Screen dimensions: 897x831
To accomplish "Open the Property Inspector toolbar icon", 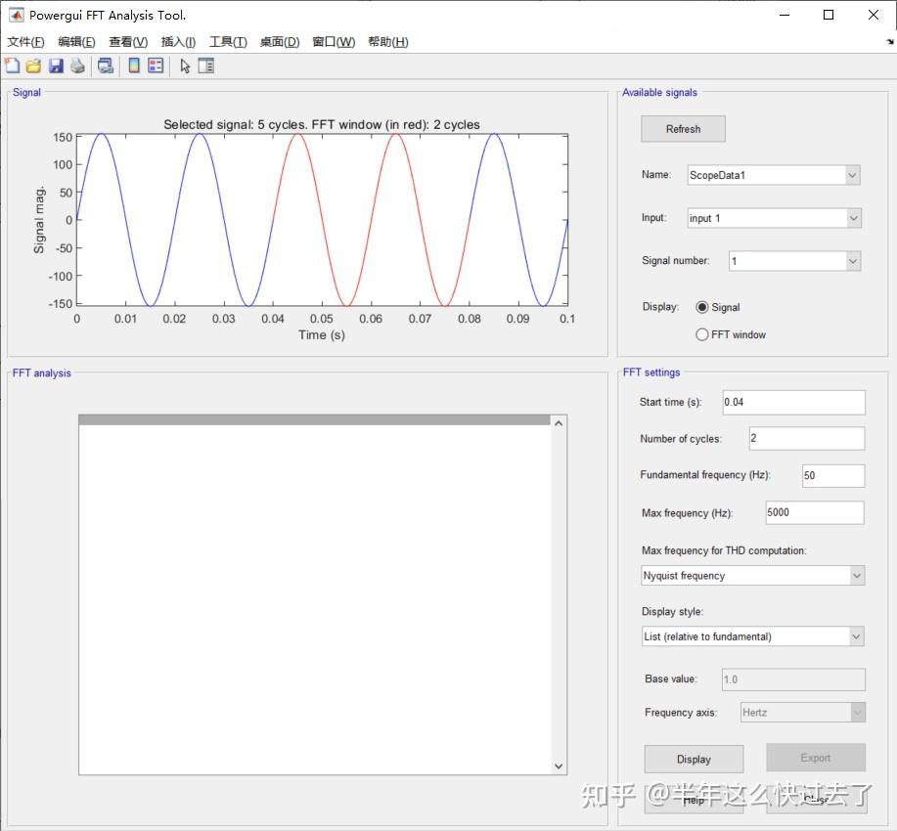I will tap(205, 66).
